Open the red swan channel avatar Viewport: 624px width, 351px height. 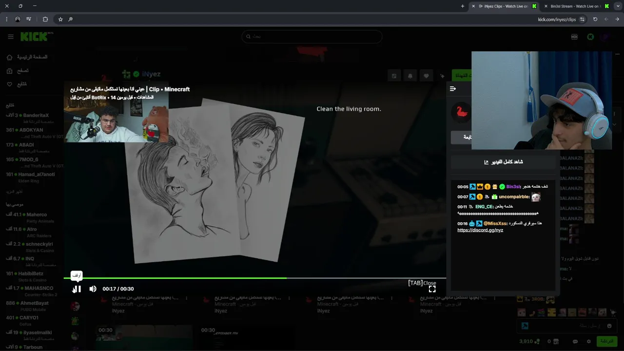461,113
